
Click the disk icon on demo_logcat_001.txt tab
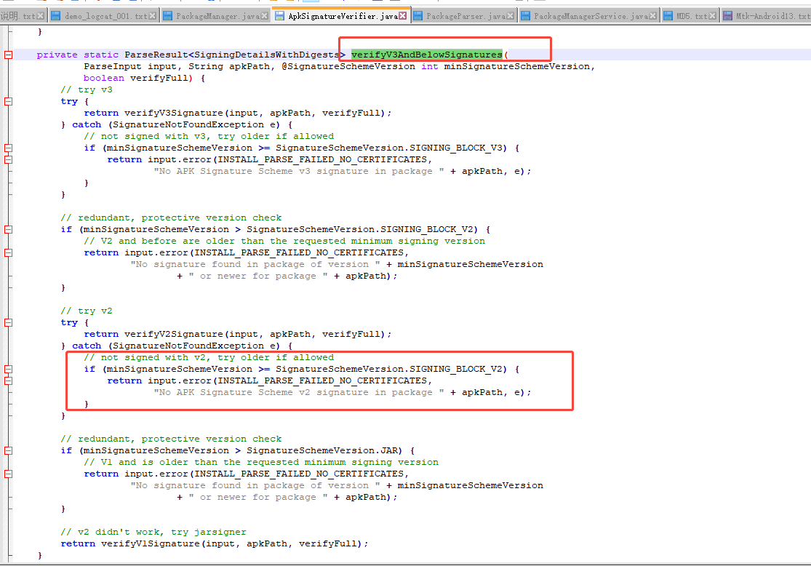click(56, 16)
